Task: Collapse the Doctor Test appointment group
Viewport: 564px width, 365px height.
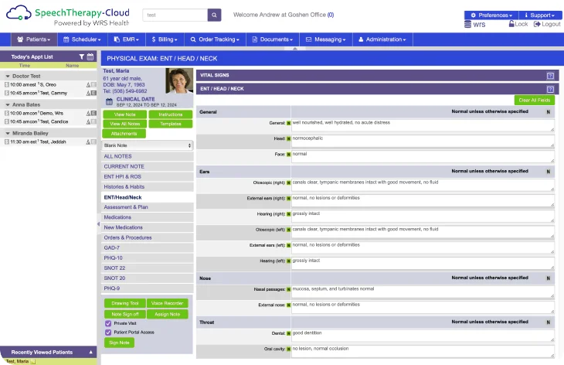Action: tap(8, 77)
